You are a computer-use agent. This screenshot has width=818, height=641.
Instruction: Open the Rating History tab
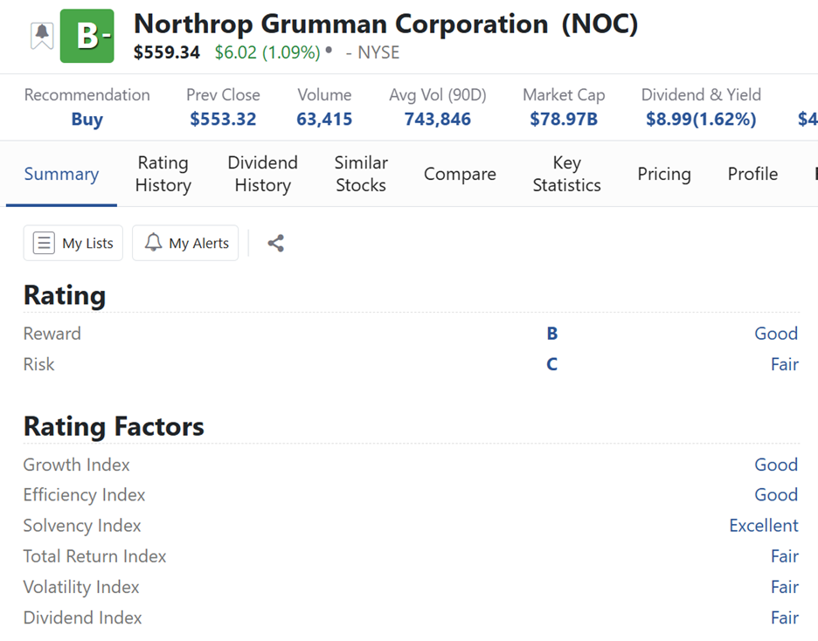point(163,174)
